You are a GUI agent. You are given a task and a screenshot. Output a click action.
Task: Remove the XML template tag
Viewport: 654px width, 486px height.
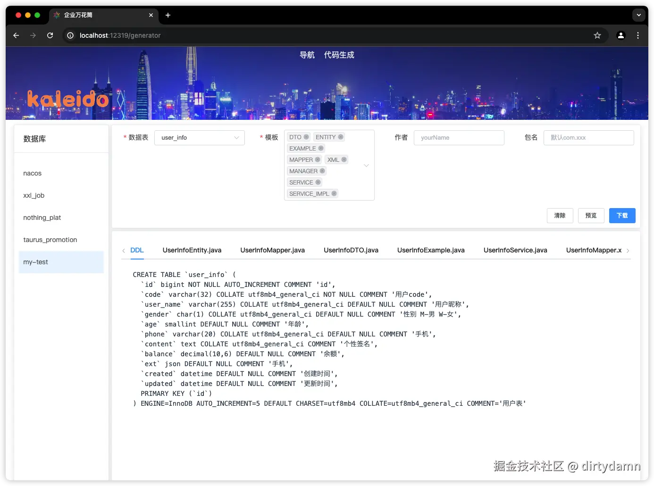[x=344, y=159]
